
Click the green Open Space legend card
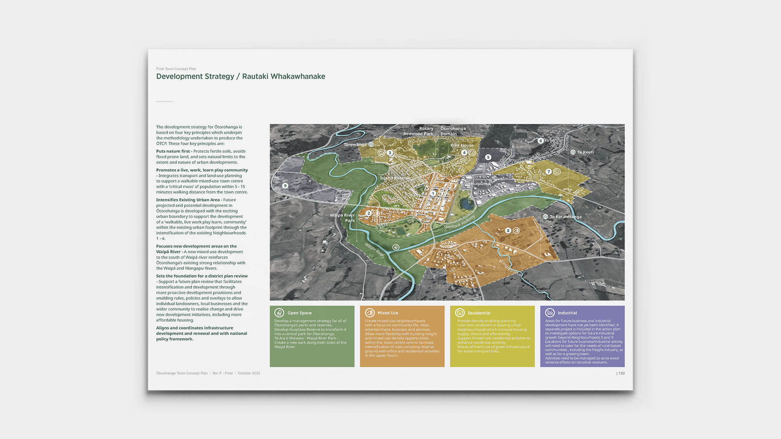click(x=312, y=336)
